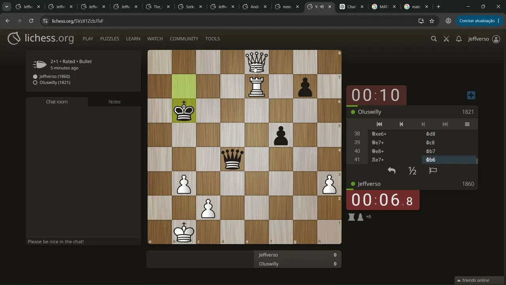Image resolution: width=506 pixels, height=285 pixels.
Task: Open the Jeffverso user menu in header
Action: (484, 39)
